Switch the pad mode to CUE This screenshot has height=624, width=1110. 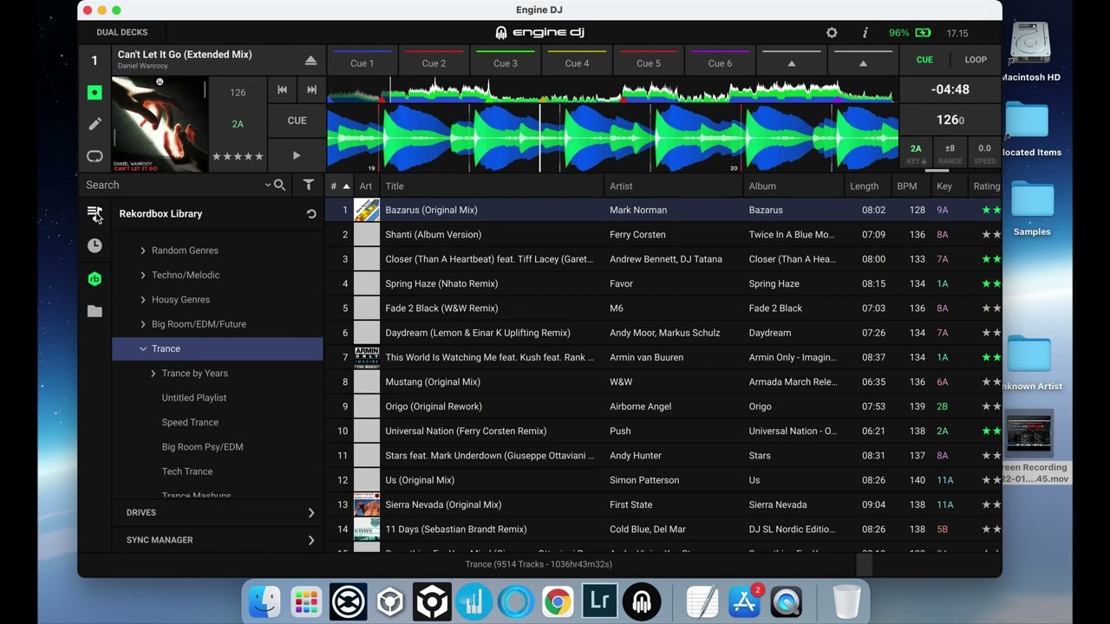[x=924, y=60]
